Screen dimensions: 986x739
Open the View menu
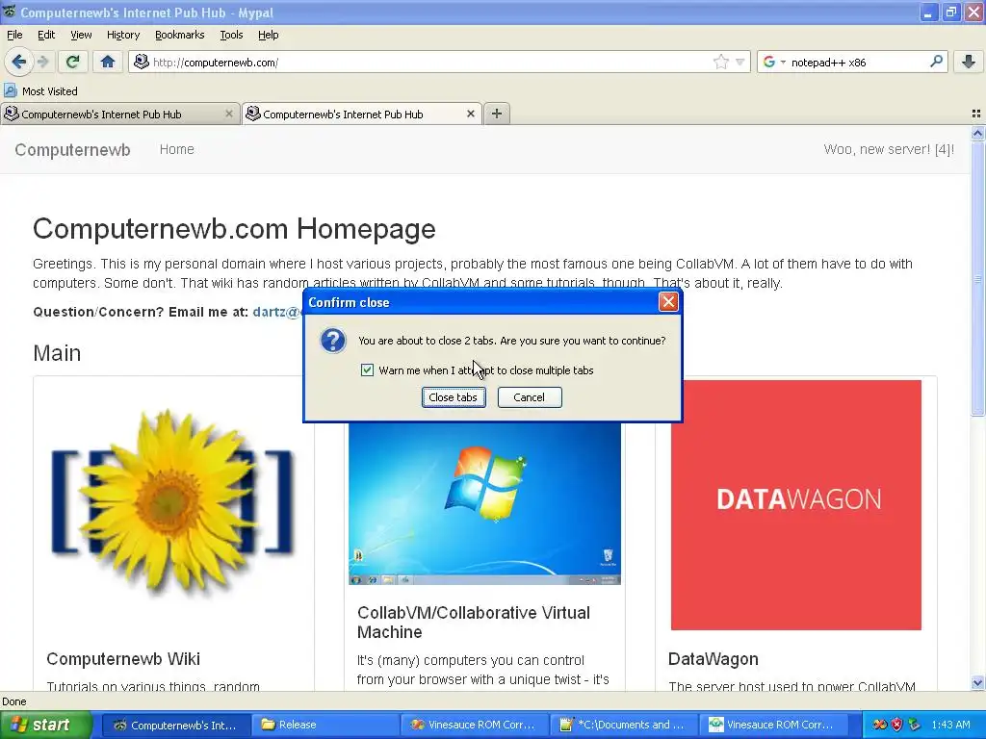[81, 35]
